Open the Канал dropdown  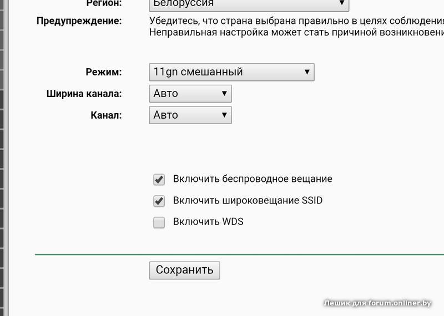coord(190,115)
